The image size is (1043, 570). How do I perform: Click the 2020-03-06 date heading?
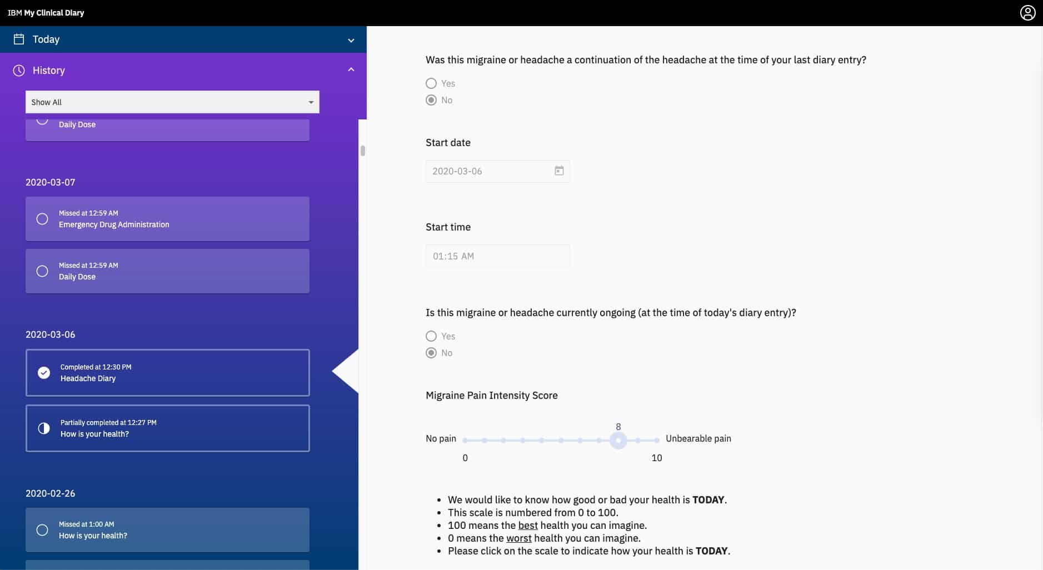pos(51,334)
